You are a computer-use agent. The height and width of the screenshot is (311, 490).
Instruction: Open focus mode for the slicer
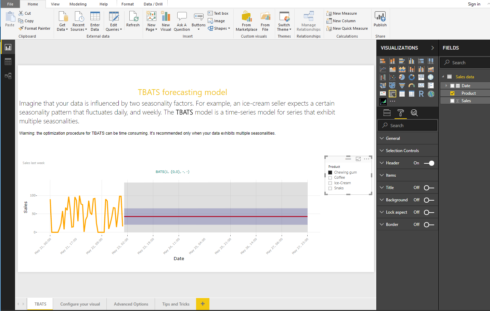pos(358,159)
